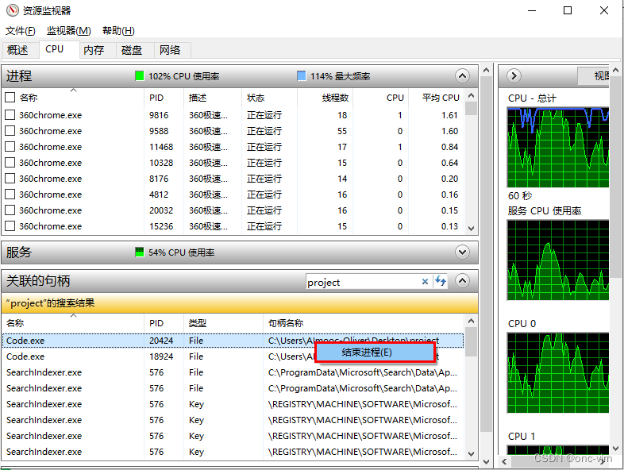
Task: Check the 360chrome.exe box with PID 10328
Action: pyautogui.click(x=10, y=163)
